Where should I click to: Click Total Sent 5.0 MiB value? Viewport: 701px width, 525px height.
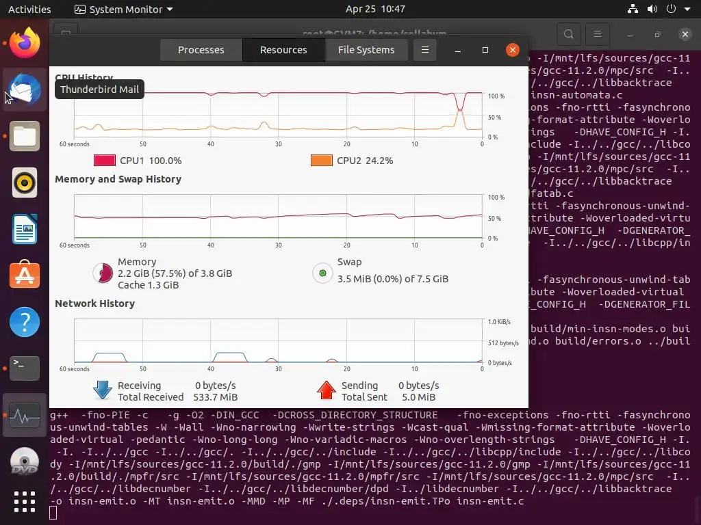click(x=418, y=397)
